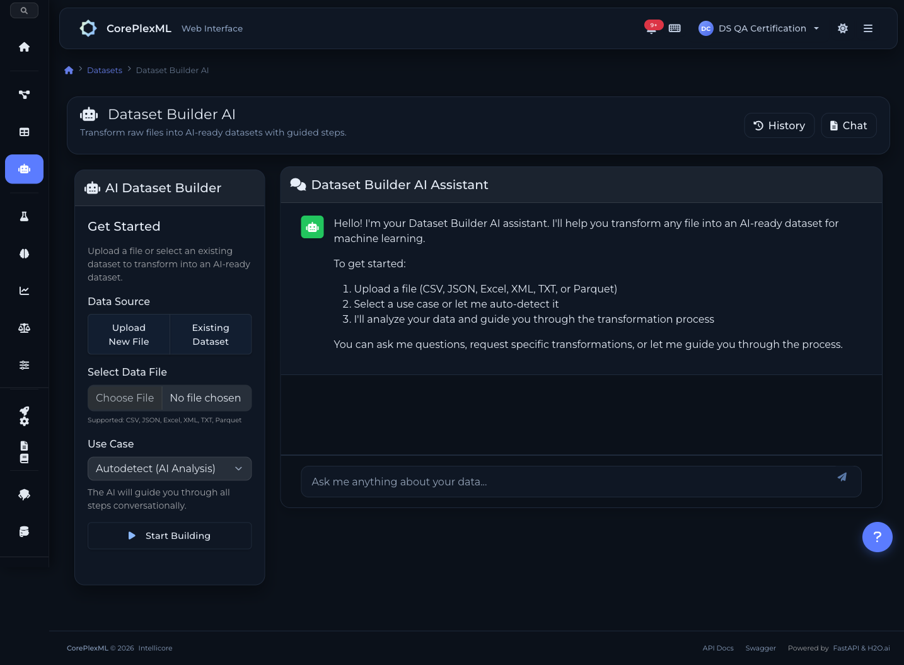
Task: Select the Upload New File option
Action: click(129, 334)
